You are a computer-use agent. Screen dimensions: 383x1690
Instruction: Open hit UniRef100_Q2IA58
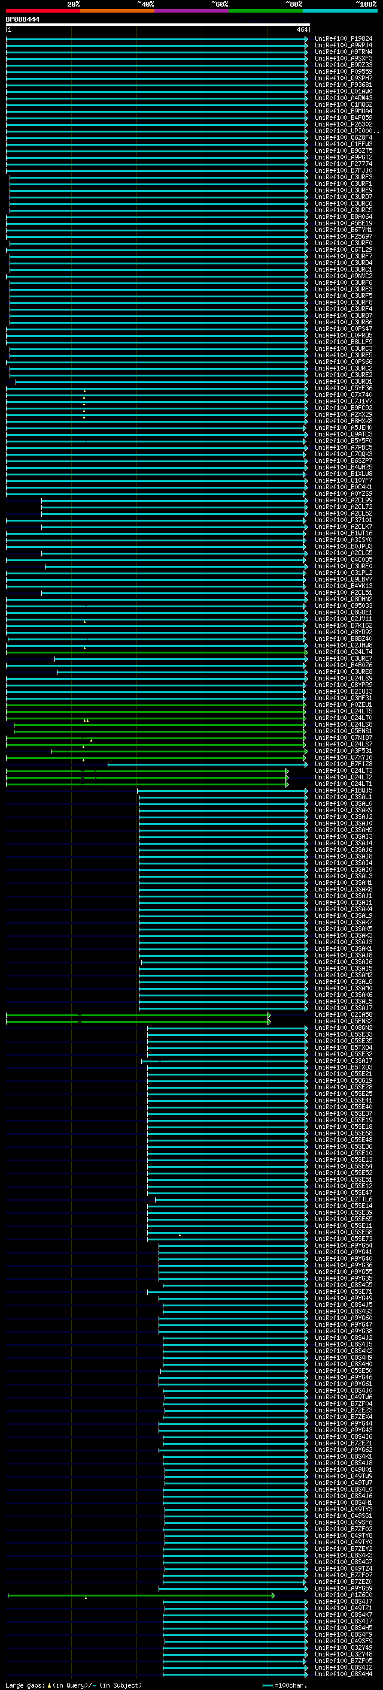click(343, 1014)
